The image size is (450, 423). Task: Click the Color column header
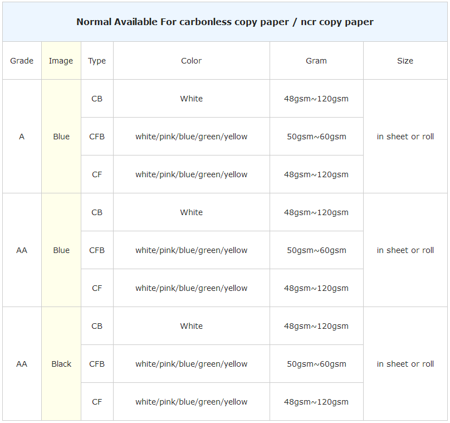coord(192,61)
